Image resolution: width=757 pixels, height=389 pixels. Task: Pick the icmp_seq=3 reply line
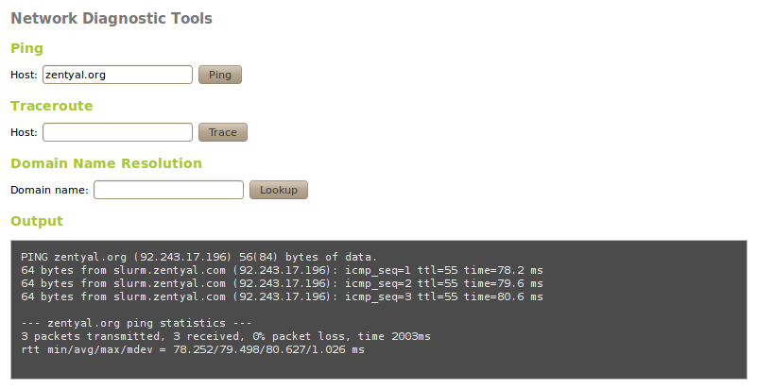[282, 296]
